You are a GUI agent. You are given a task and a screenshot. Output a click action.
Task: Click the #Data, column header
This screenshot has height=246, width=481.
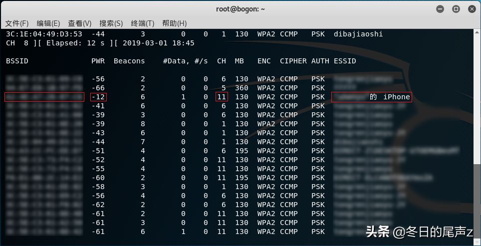[177, 61]
